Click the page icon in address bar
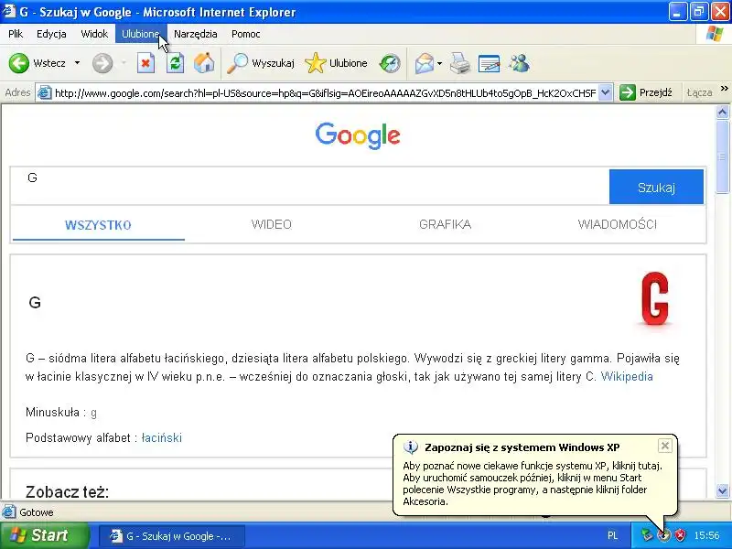Screen dimensions: 732x549 [x=44, y=93]
